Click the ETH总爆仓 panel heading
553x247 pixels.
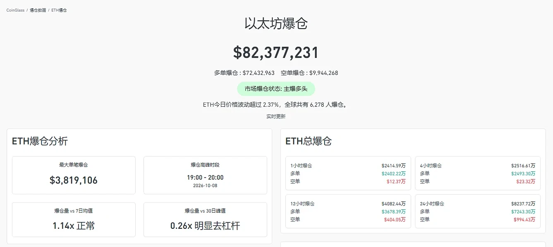[309, 141]
